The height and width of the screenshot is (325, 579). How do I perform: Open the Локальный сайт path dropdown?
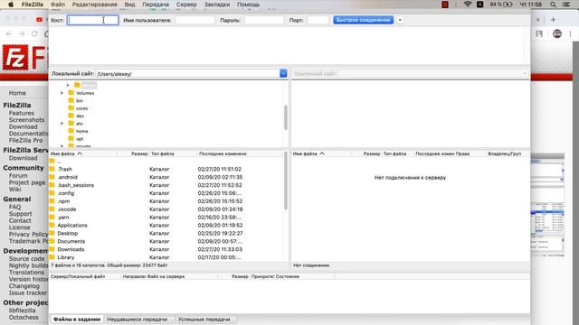[283, 73]
